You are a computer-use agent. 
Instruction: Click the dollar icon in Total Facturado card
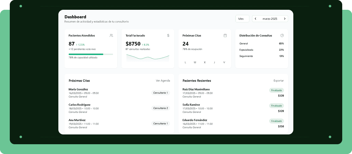point(168,35)
